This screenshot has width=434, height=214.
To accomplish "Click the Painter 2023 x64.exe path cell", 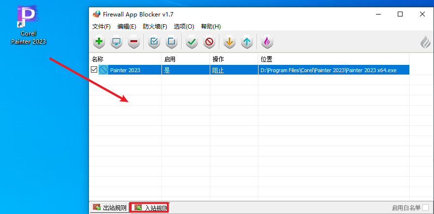I will click(333, 70).
